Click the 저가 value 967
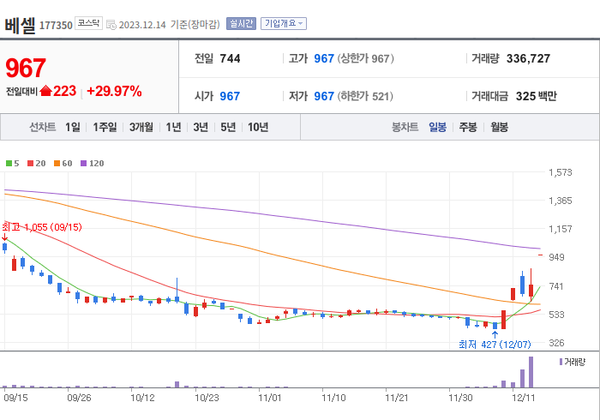Image resolution: width=600 pixels, height=420 pixels. [324, 96]
